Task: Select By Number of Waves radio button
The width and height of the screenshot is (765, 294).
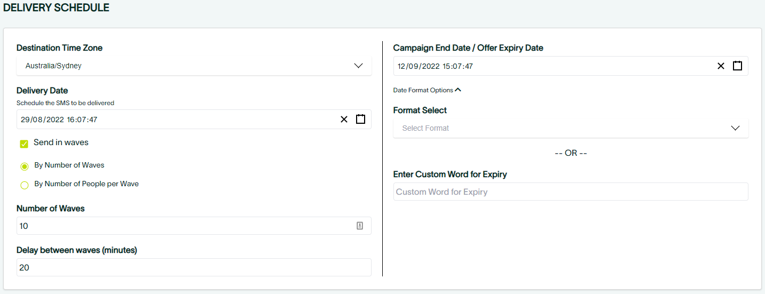Action: point(25,166)
